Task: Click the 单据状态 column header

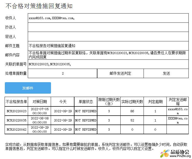Action: 86,102
